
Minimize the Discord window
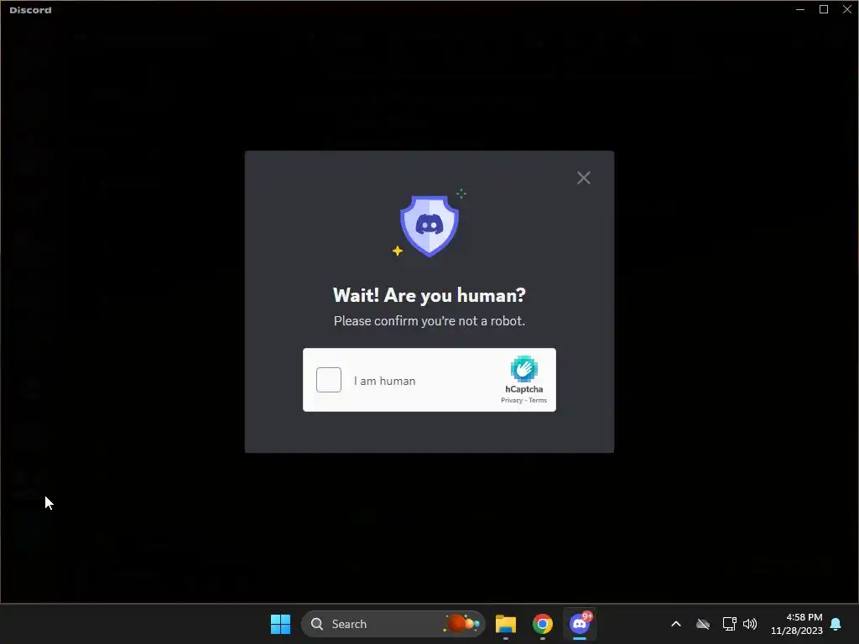799,9
